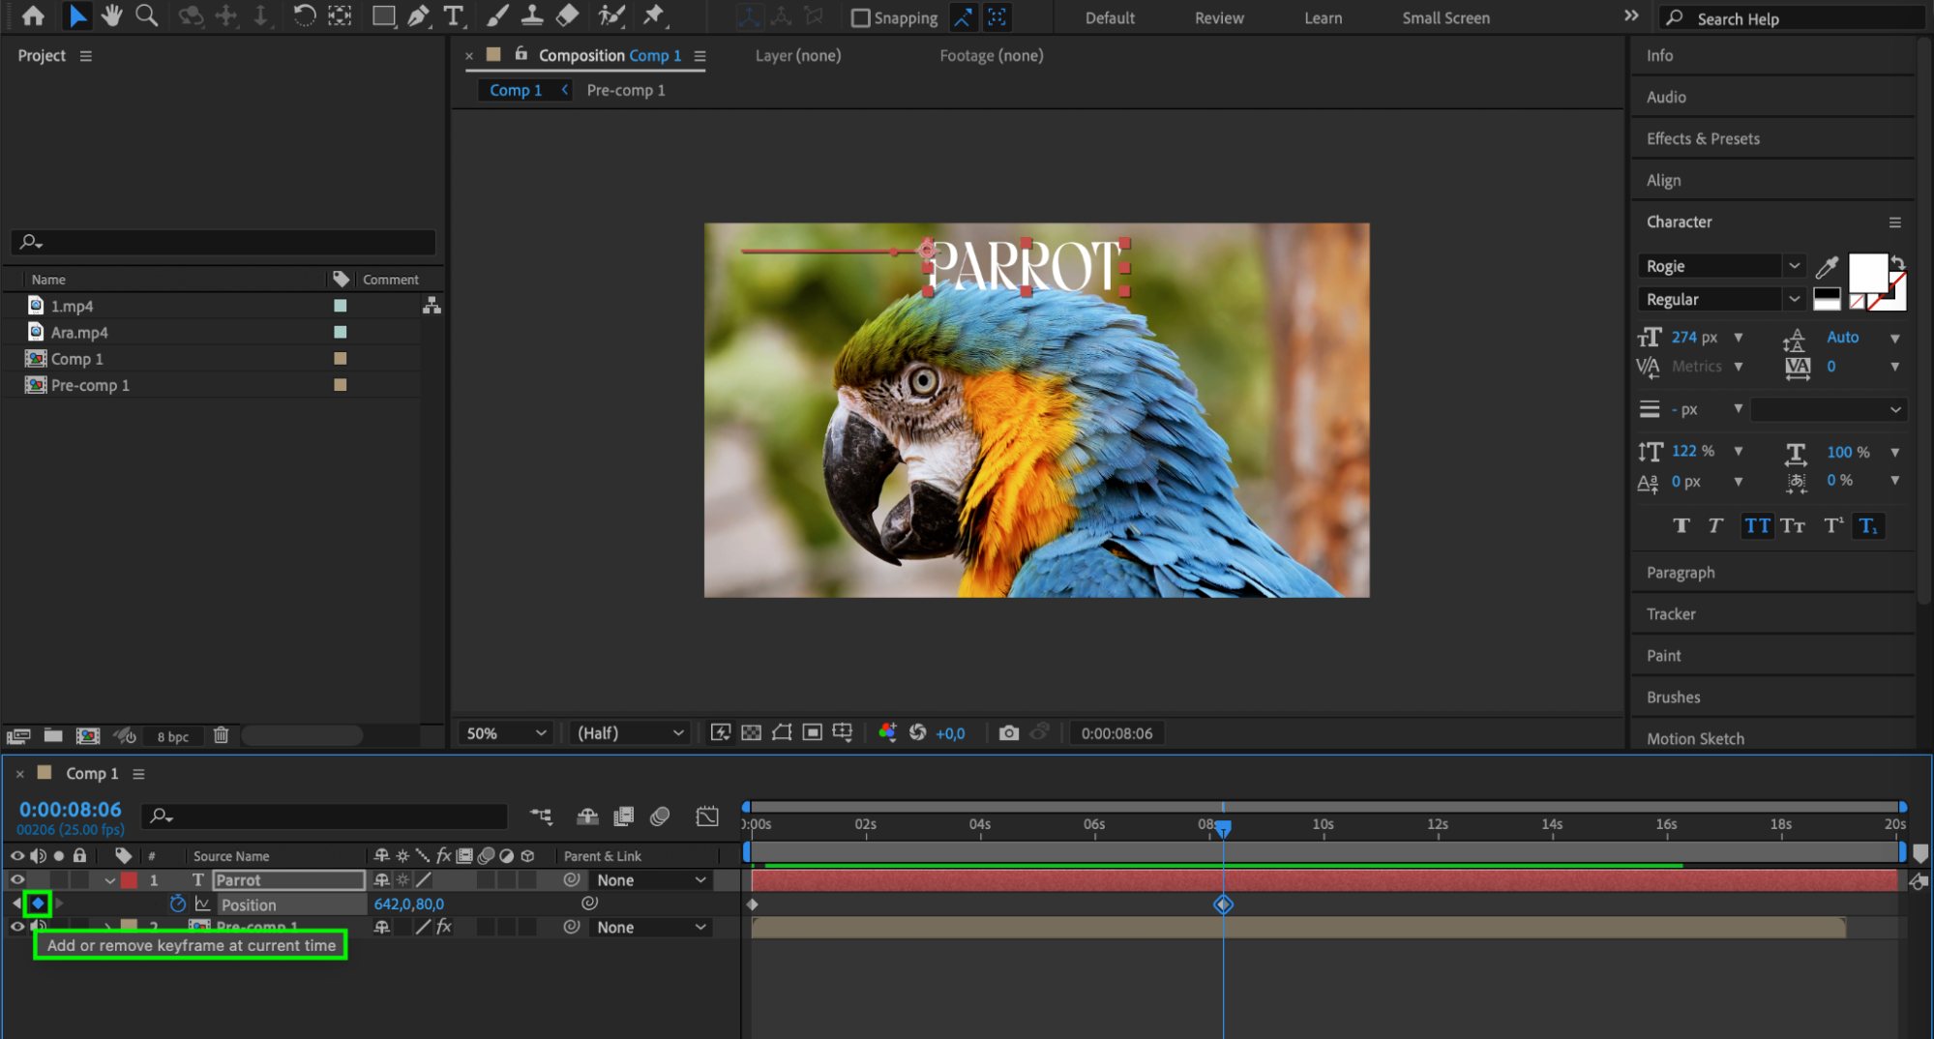Viewport: 1934px width, 1039px height.
Task: Switch to the Pre-comp 1 tab
Action: tap(625, 90)
